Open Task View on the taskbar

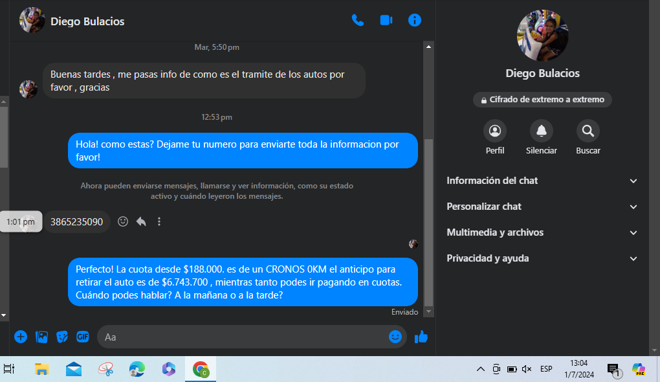click(x=9, y=369)
